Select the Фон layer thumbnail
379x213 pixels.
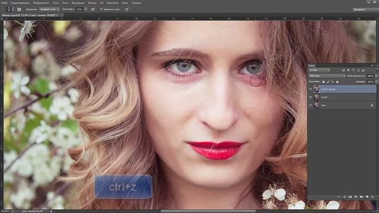(x=317, y=105)
